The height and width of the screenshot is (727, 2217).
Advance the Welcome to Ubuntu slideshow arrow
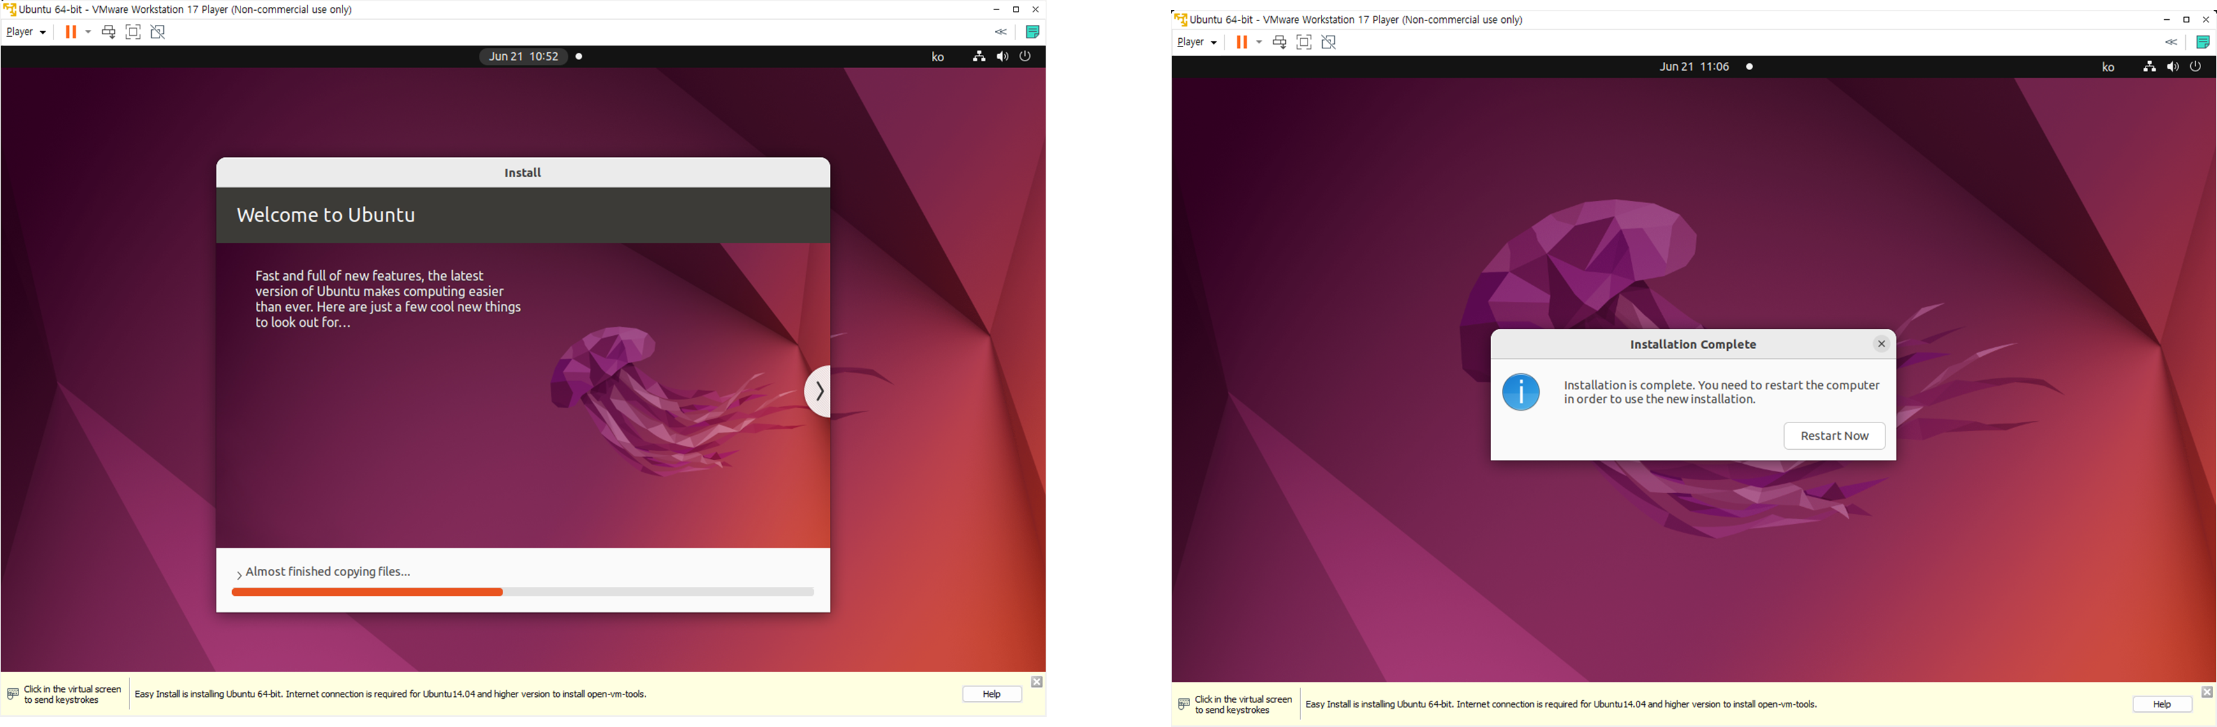[x=818, y=392]
